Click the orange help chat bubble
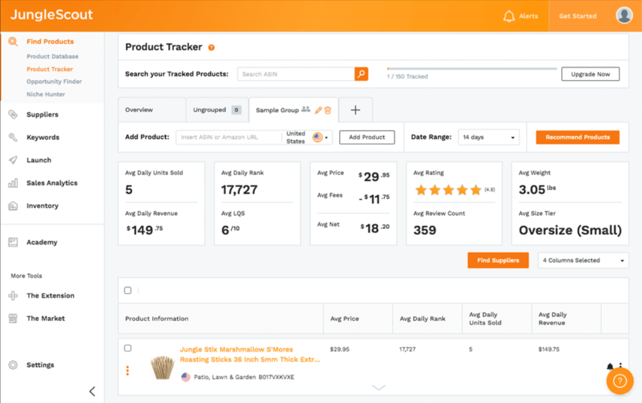This screenshot has height=403, width=642. pyautogui.click(x=620, y=381)
